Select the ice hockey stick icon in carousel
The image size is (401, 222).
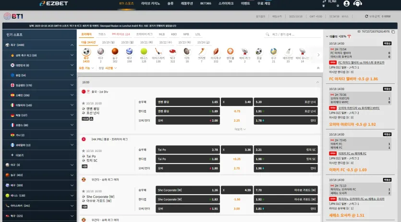[158, 52]
